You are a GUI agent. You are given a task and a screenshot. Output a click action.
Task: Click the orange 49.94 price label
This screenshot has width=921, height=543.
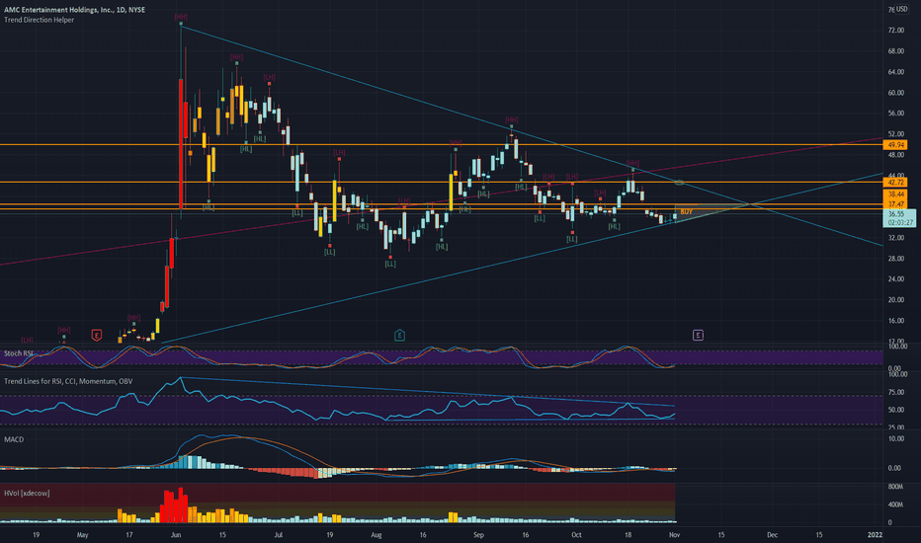[x=896, y=145]
